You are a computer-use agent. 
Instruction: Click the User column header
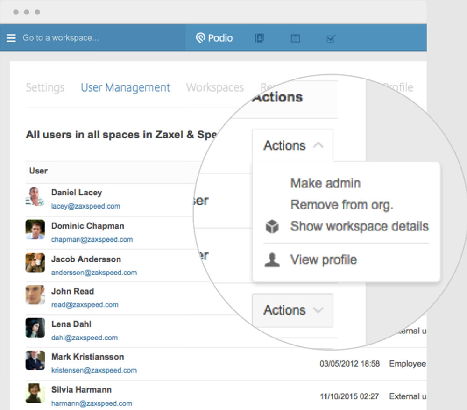[38, 171]
